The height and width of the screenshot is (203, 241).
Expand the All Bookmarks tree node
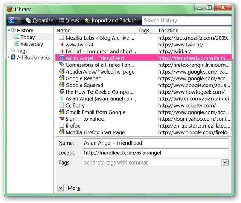click(9, 57)
